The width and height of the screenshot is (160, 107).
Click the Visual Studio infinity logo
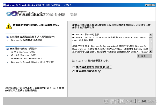(12, 14)
